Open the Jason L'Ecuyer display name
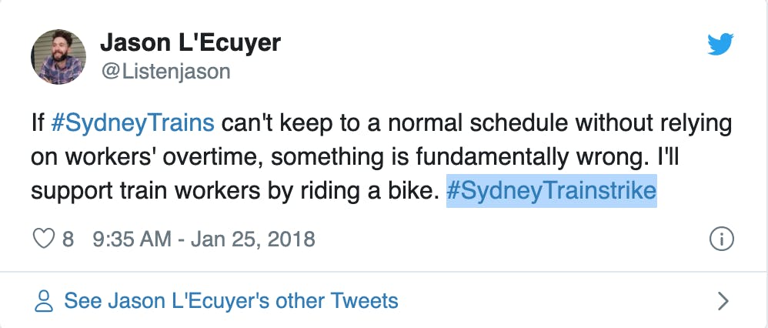Image resolution: width=768 pixels, height=328 pixels. tap(191, 43)
